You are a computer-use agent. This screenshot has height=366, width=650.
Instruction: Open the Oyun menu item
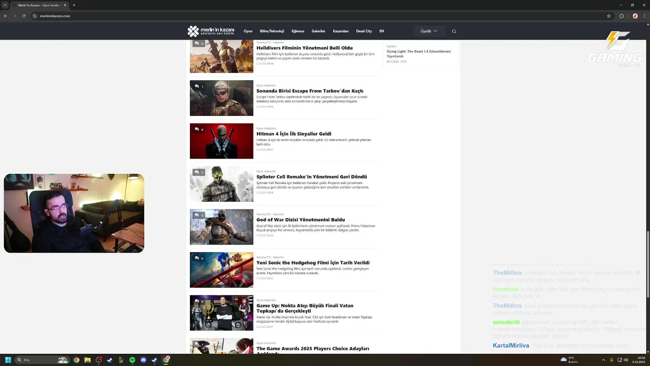point(248,31)
